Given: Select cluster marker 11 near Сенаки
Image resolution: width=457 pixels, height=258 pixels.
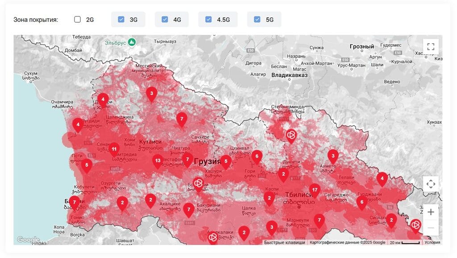Looking at the screenshot, I should [x=114, y=148].
